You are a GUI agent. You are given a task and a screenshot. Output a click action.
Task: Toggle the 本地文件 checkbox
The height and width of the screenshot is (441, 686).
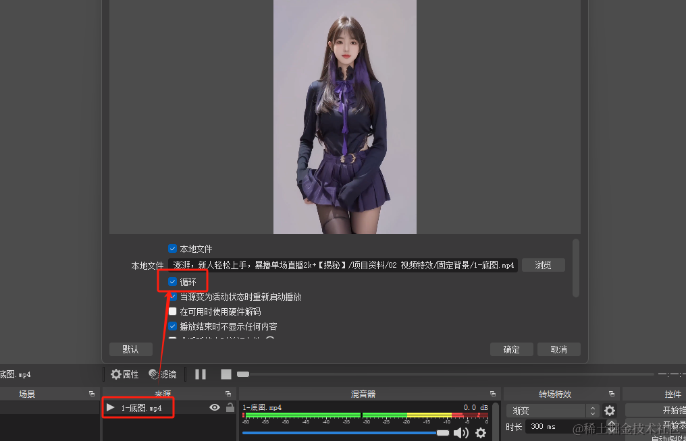tap(172, 249)
